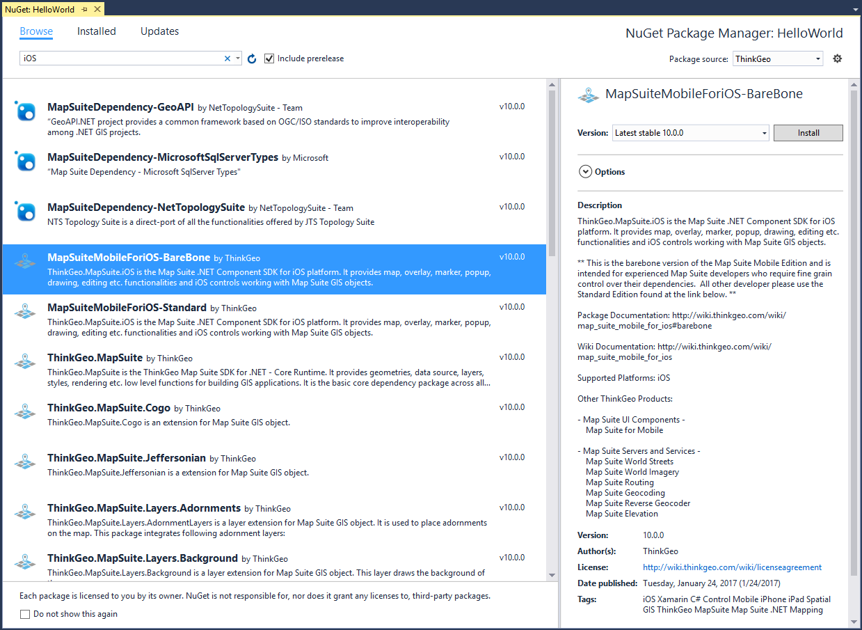Click v10.0.0 of MapSuiteMobileForiOS-Standard row
This screenshot has height=630, width=862.
pos(512,307)
